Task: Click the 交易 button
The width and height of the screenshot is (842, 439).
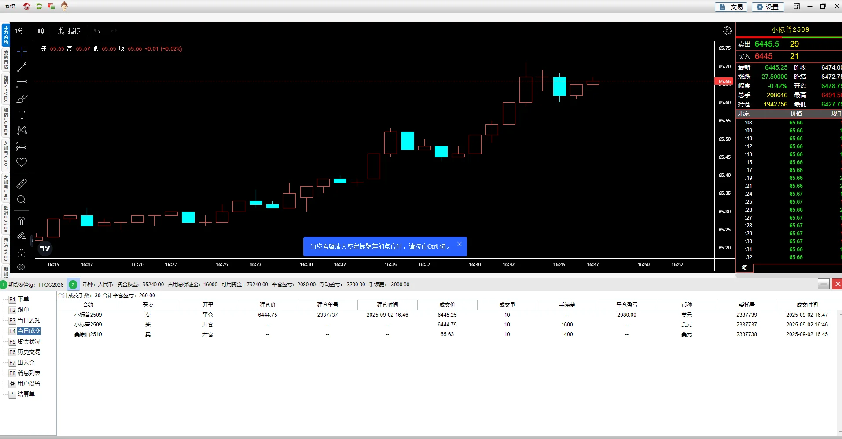Action: (x=732, y=7)
